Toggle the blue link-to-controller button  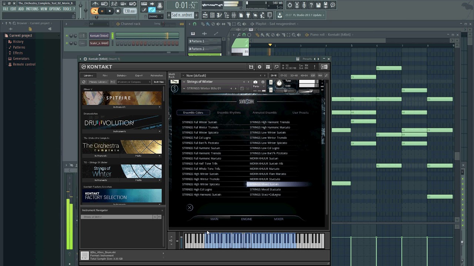[x=152, y=10]
